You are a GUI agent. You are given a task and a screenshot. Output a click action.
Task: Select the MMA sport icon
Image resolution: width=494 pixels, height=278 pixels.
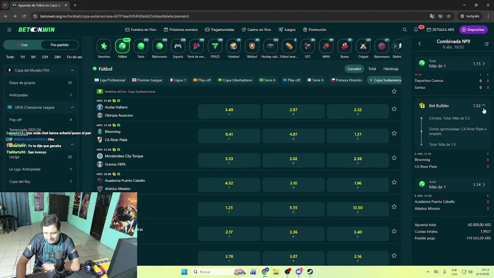tap(326, 46)
